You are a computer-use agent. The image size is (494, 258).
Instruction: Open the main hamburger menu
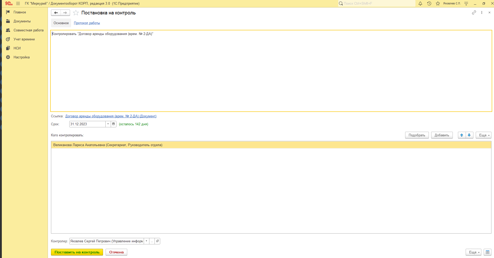[x=18, y=4]
